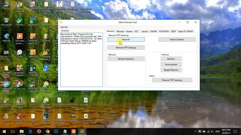Select the Samsung tab

pyautogui.click(x=111, y=31)
